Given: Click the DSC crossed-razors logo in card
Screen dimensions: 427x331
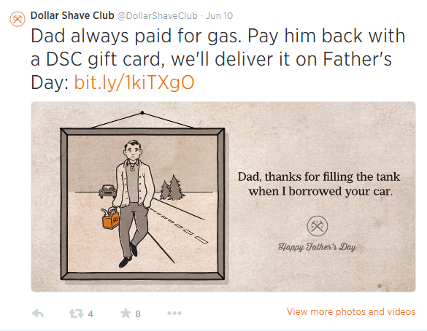Looking at the screenshot, I should [318, 226].
